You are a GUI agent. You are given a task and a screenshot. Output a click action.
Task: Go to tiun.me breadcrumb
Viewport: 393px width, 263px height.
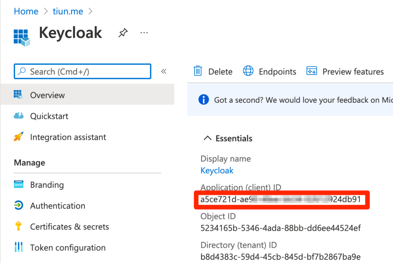pos(68,11)
